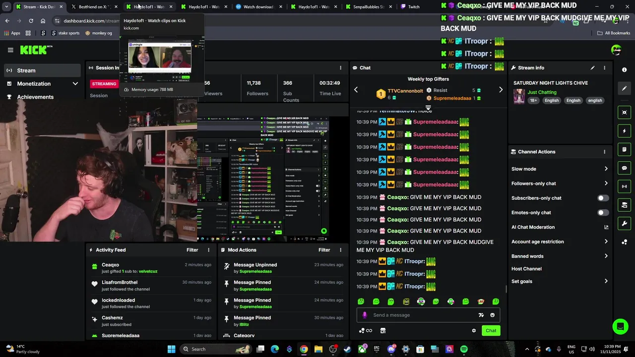Switch to the SenpaiBubbles browser tab
Screen dimensions: 635x357
click(368, 7)
